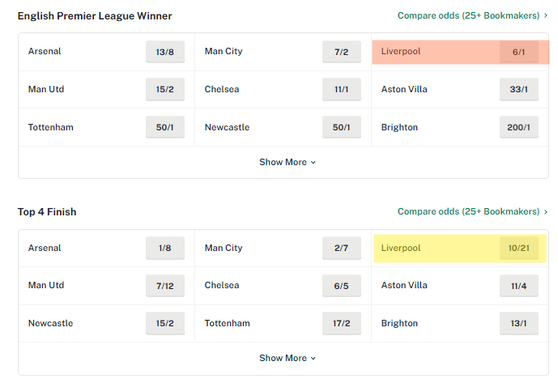Select Brighton 13/1 top 4 odds
Screen dimensions: 558x387
(x=519, y=323)
